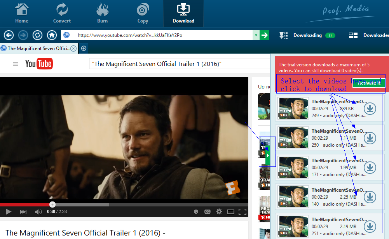The width and height of the screenshot is (389, 239).
Task: Click the video progress bar scrubber
Action: point(52,204)
